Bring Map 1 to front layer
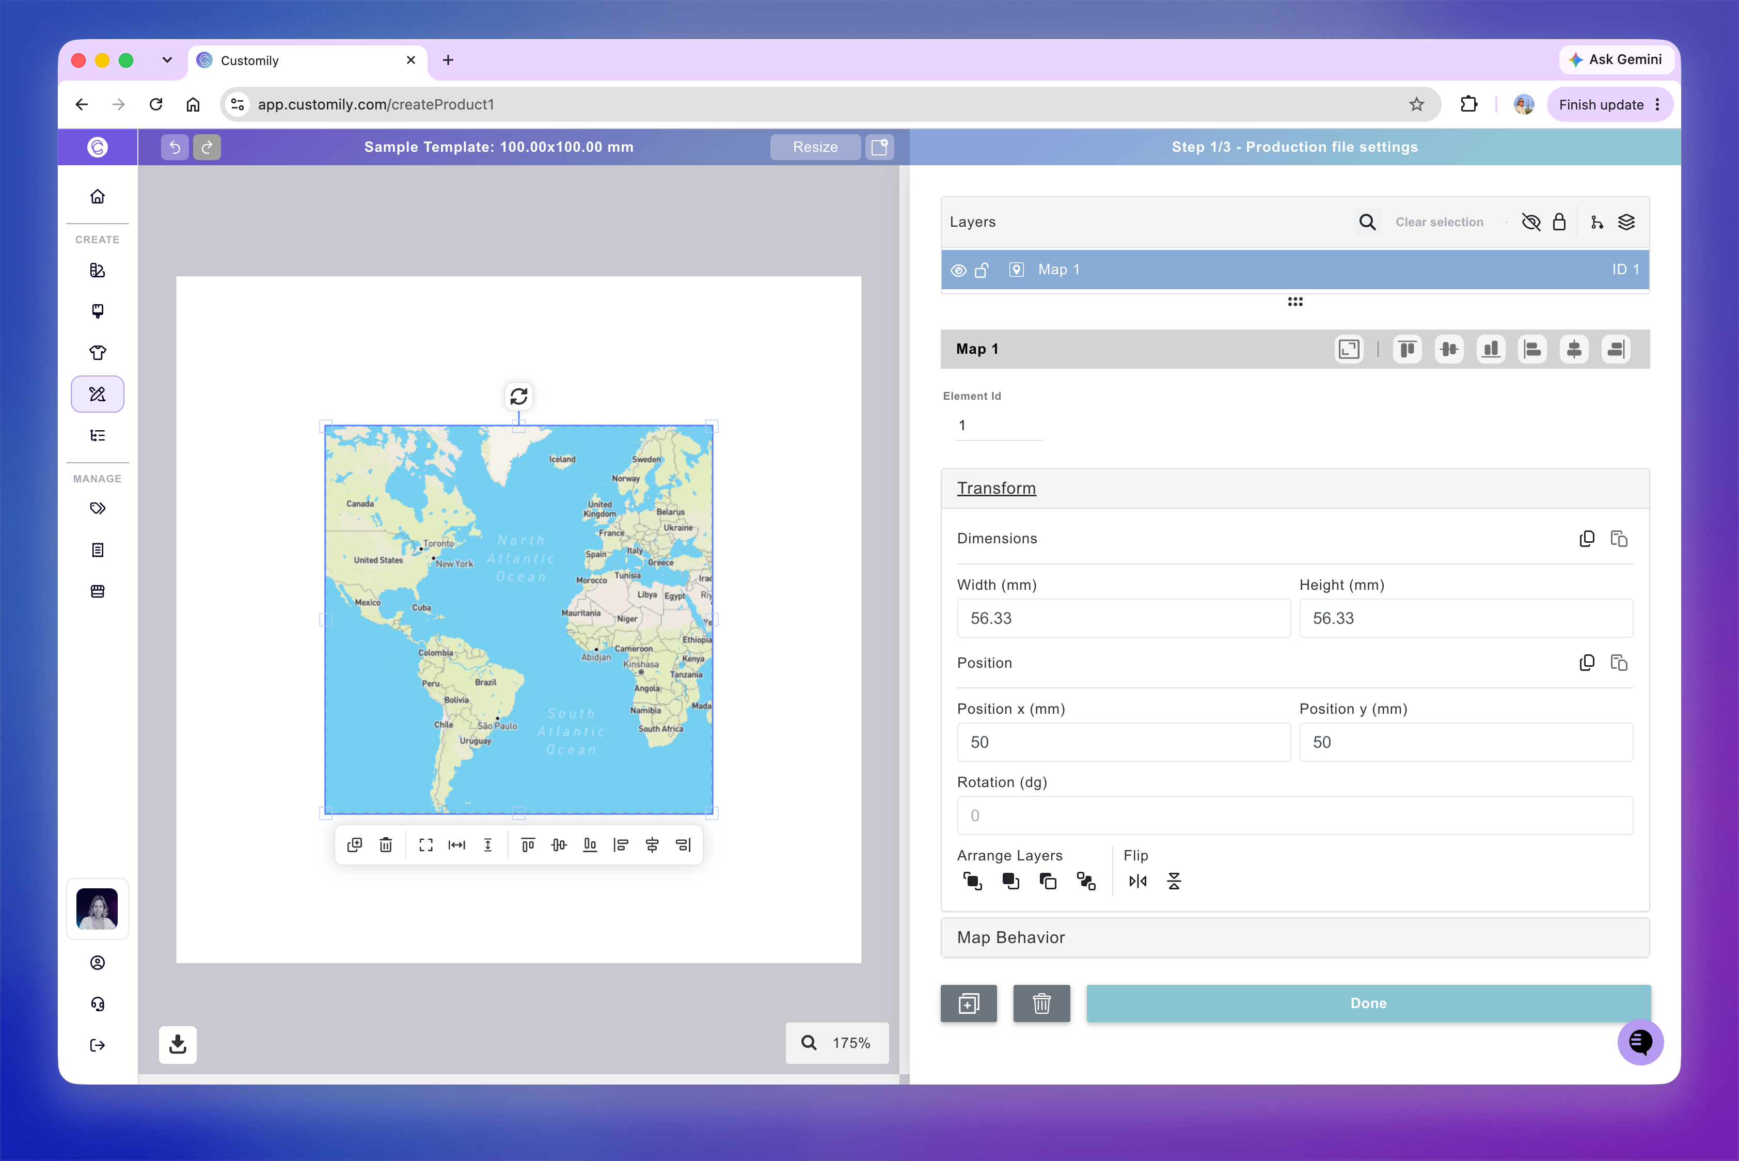Viewport: 1739px width, 1161px height. click(x=972, y=881)
